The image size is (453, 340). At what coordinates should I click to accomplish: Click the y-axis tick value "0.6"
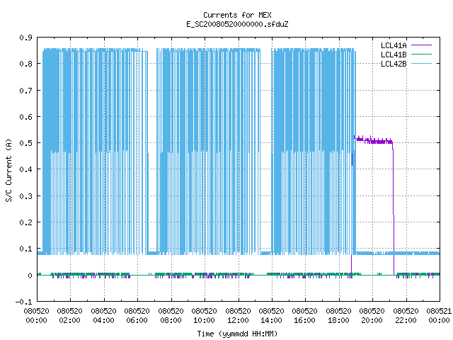tap(25, 117)
